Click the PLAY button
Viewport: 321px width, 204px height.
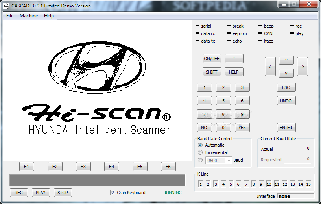pos(41,193)
